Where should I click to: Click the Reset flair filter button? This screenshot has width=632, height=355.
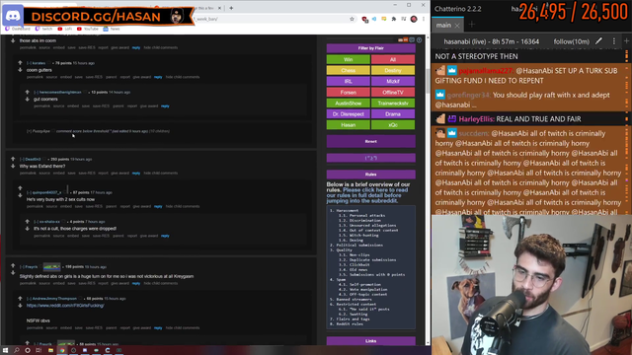371,141
